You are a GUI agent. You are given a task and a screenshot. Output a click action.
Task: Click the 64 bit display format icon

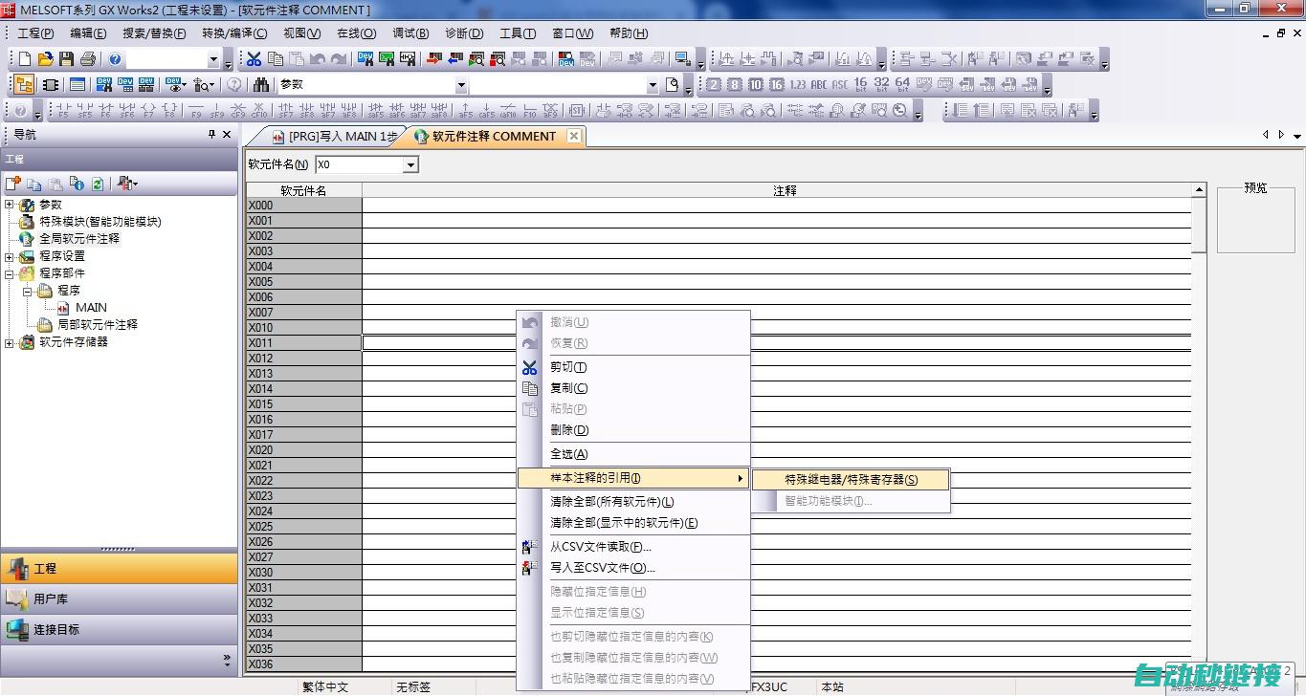click(x=902, y=85)
